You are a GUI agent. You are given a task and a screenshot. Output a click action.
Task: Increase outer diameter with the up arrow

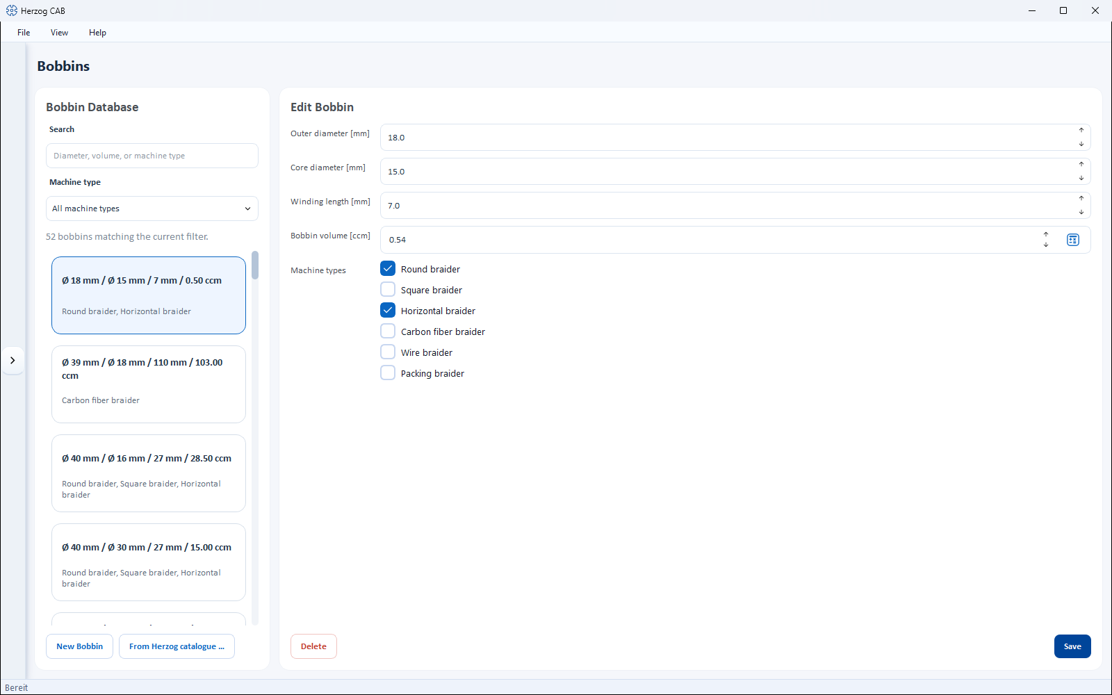pos(1081,130)
